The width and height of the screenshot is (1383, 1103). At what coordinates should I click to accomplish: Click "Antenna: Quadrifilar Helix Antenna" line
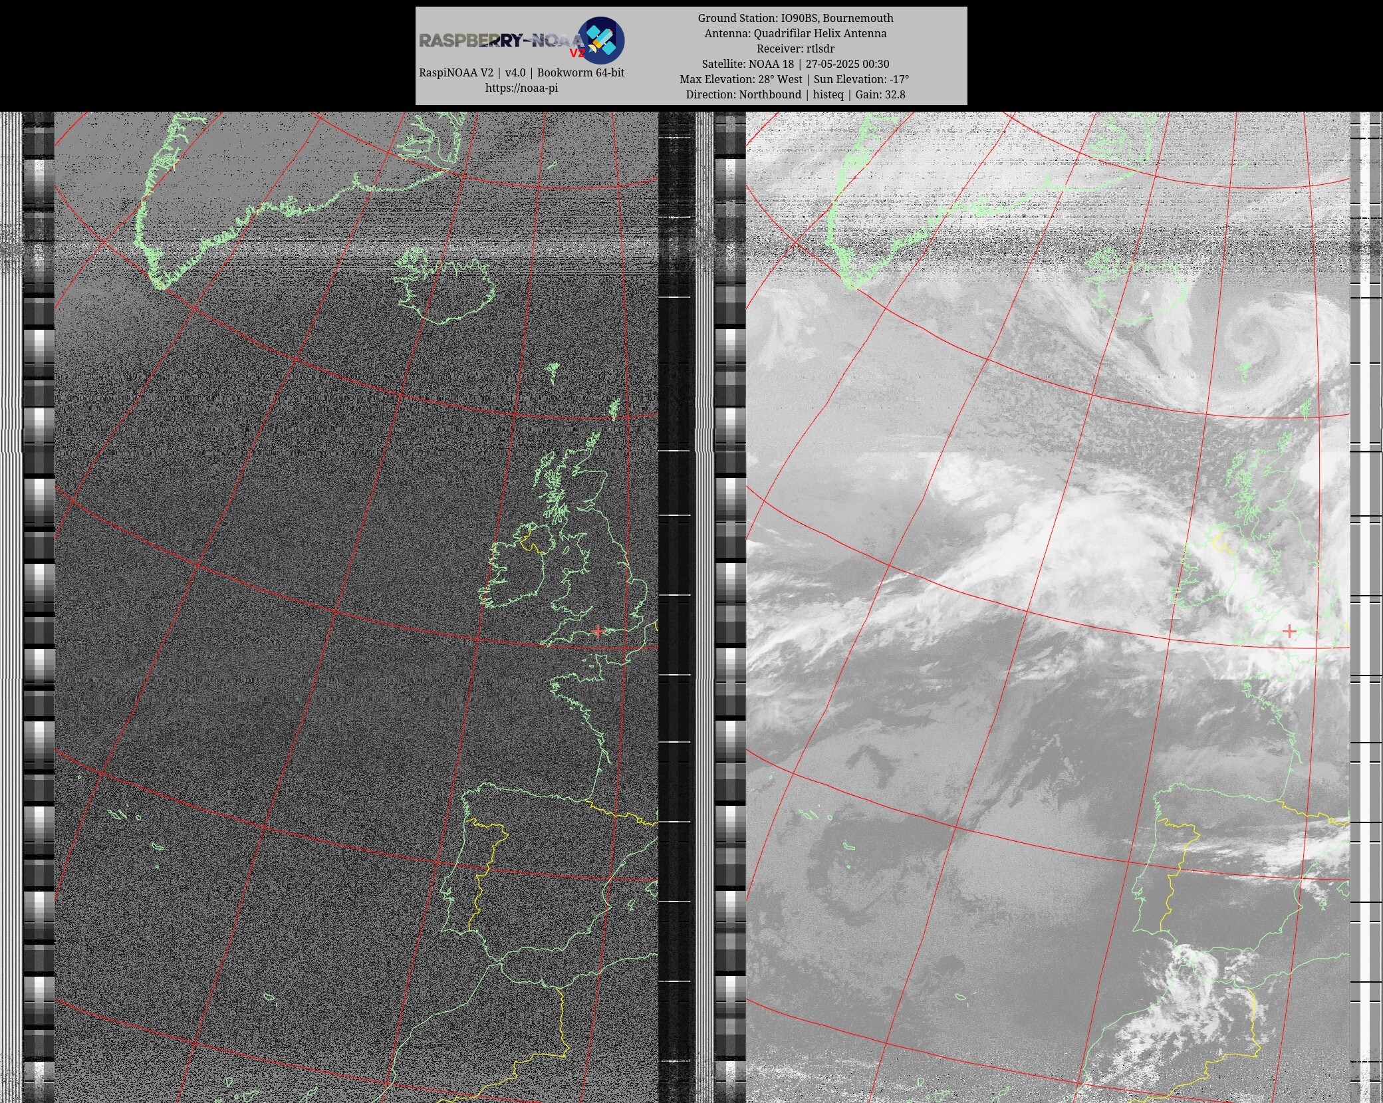point(795,33)
